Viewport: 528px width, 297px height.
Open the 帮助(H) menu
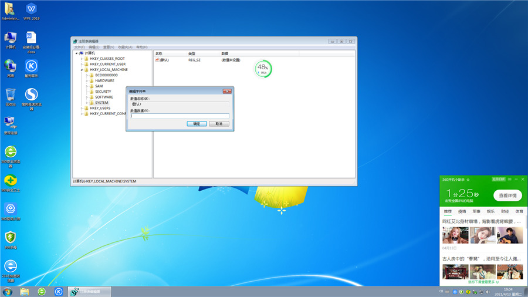tap(142, 47)
